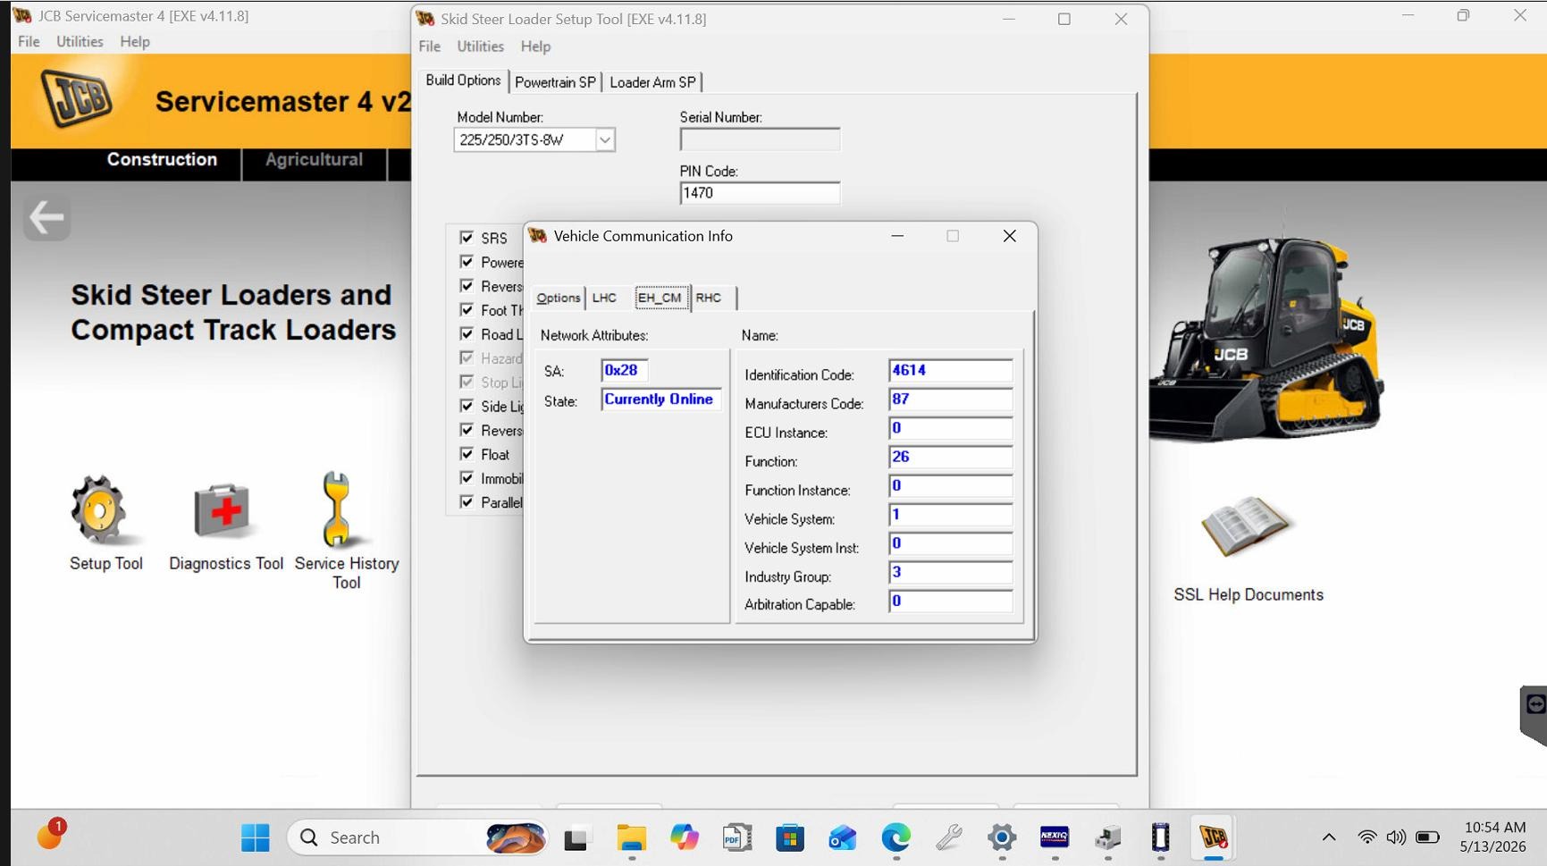Go back using the left arrow button

[46, 217]
